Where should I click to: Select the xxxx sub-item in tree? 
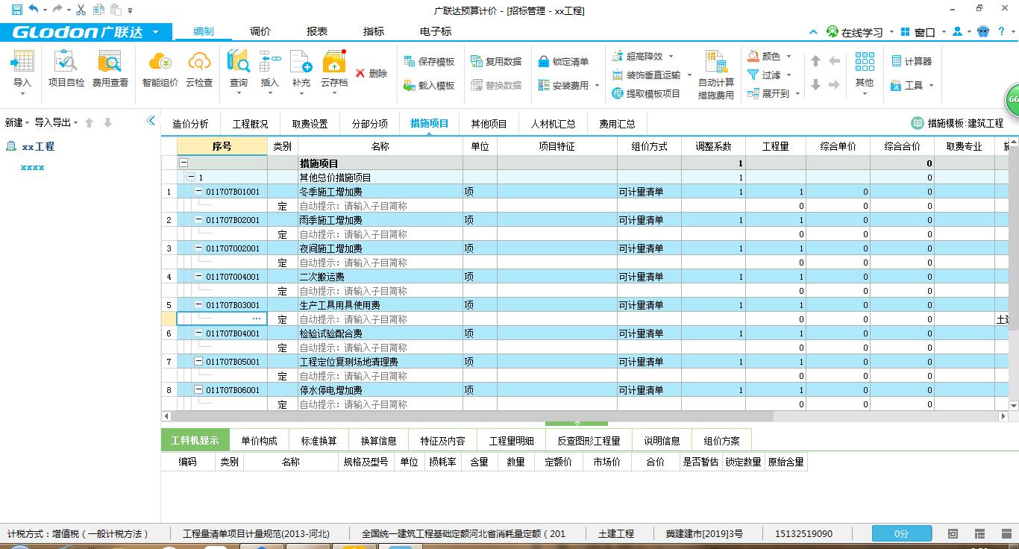pyautogui.click(x=32, y=167)
